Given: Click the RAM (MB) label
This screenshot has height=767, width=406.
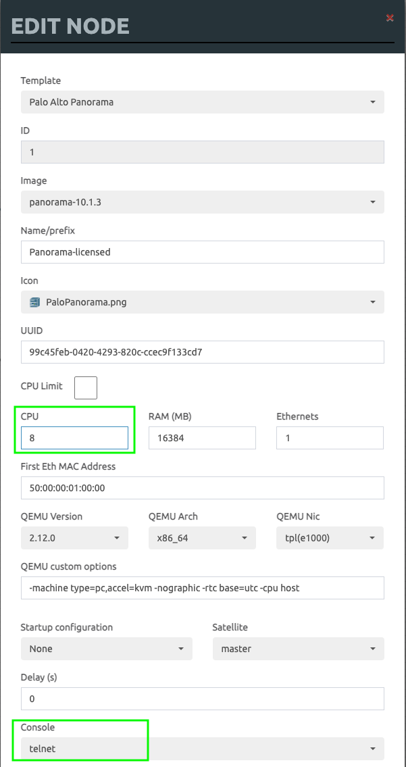Looking at the screenshot, I should pyautogui.click(x=170, y=417).
